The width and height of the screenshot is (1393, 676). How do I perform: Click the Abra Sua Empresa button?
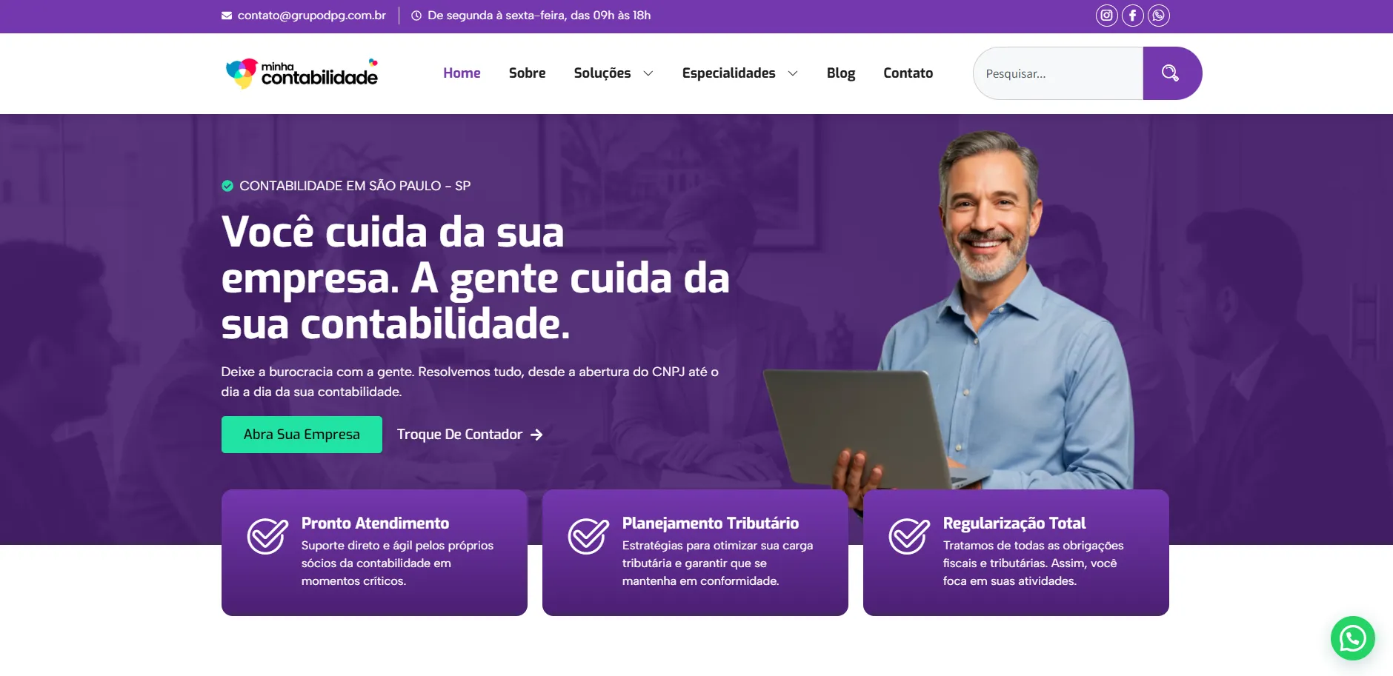click(302, 435)
